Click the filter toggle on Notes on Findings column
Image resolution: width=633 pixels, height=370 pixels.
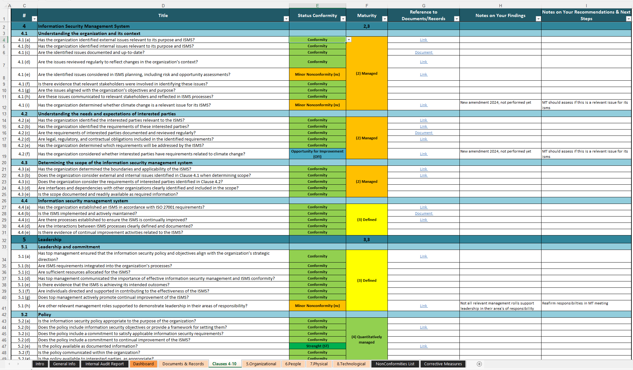pyautogui.click(x=537, y=19)
